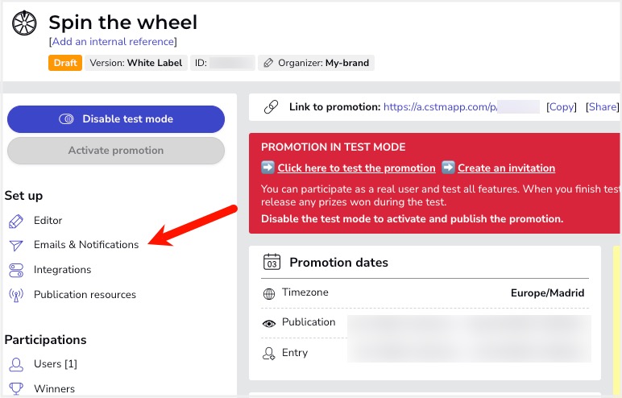Share the promotion link
The width and height of the screenshot is (622, 398).
602,106
